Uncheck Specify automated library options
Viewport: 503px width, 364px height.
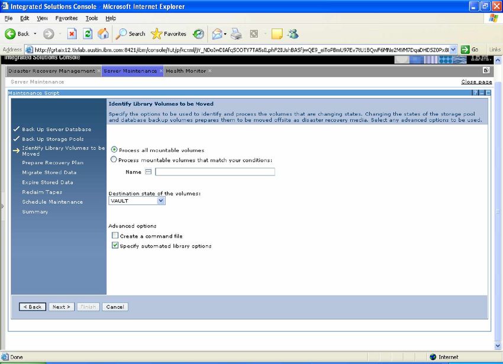tap(115, 245)
